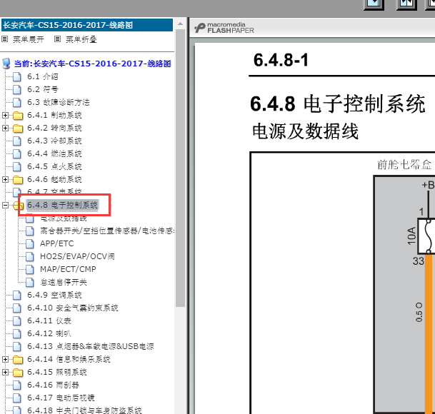Image resolution: width=435 pixels, height=414 pixels.
Task: Expand the 6.4.14 信息和娱乐系统 folder
Action: [x=5, y=359]
